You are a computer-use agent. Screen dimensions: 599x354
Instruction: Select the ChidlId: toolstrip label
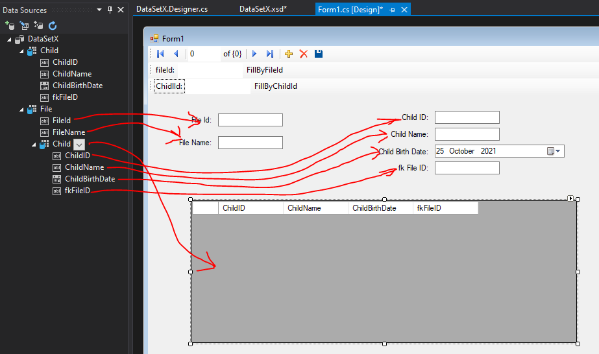click(169, 86)
